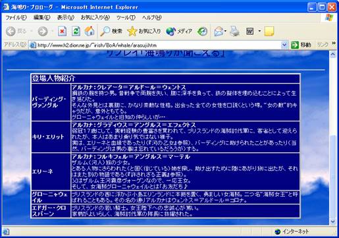Open the 編集(E) menu

(41, 18)
